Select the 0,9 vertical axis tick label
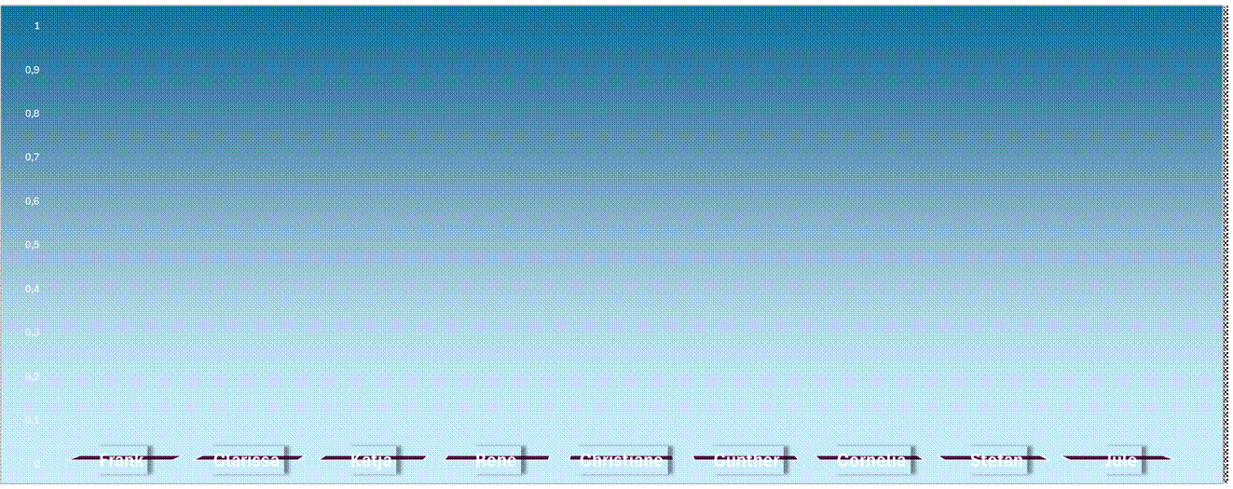Viewport: 1233px width, 489px height. (33, 70)
